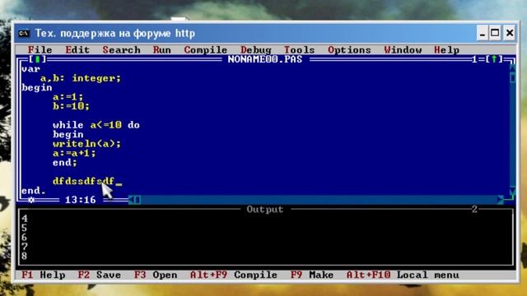Click output window number 2
This screenshot has height=296, width=527.
click(474, 210)
